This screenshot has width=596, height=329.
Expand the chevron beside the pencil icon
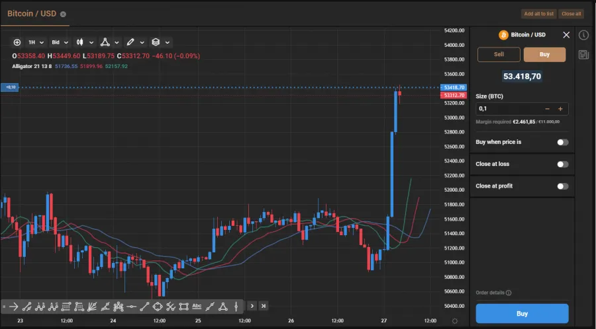142,42
